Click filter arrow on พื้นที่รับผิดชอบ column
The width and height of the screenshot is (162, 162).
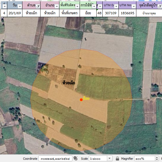coord(77,6)
